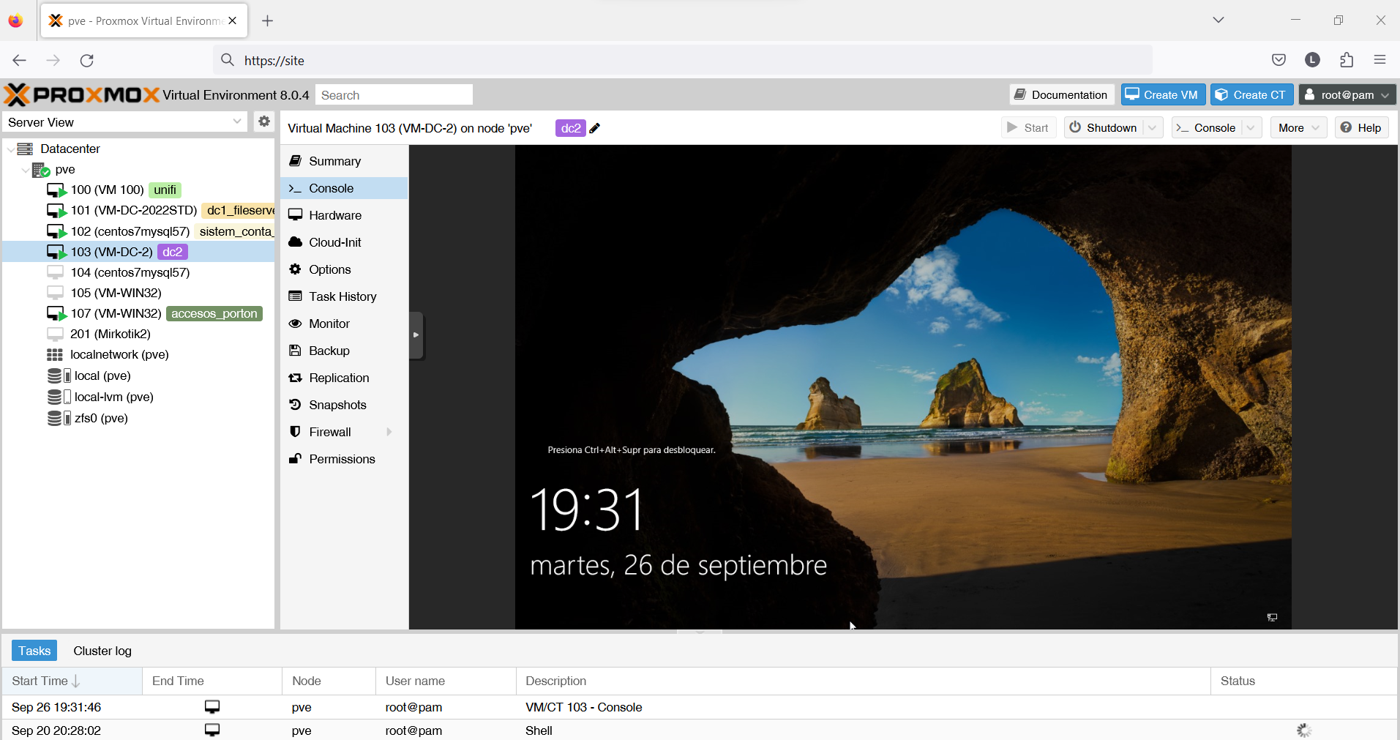Image resolution: width=1400 pixels, height=740 pixels.
Task: Click the Permissions unlock icon
Action: (296, 459)
